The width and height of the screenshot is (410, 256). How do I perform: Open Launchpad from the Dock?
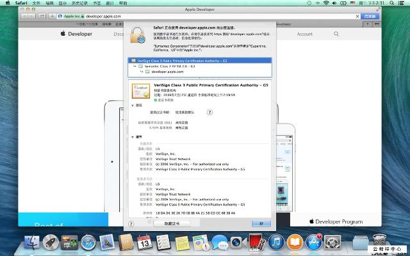[51, 242]
